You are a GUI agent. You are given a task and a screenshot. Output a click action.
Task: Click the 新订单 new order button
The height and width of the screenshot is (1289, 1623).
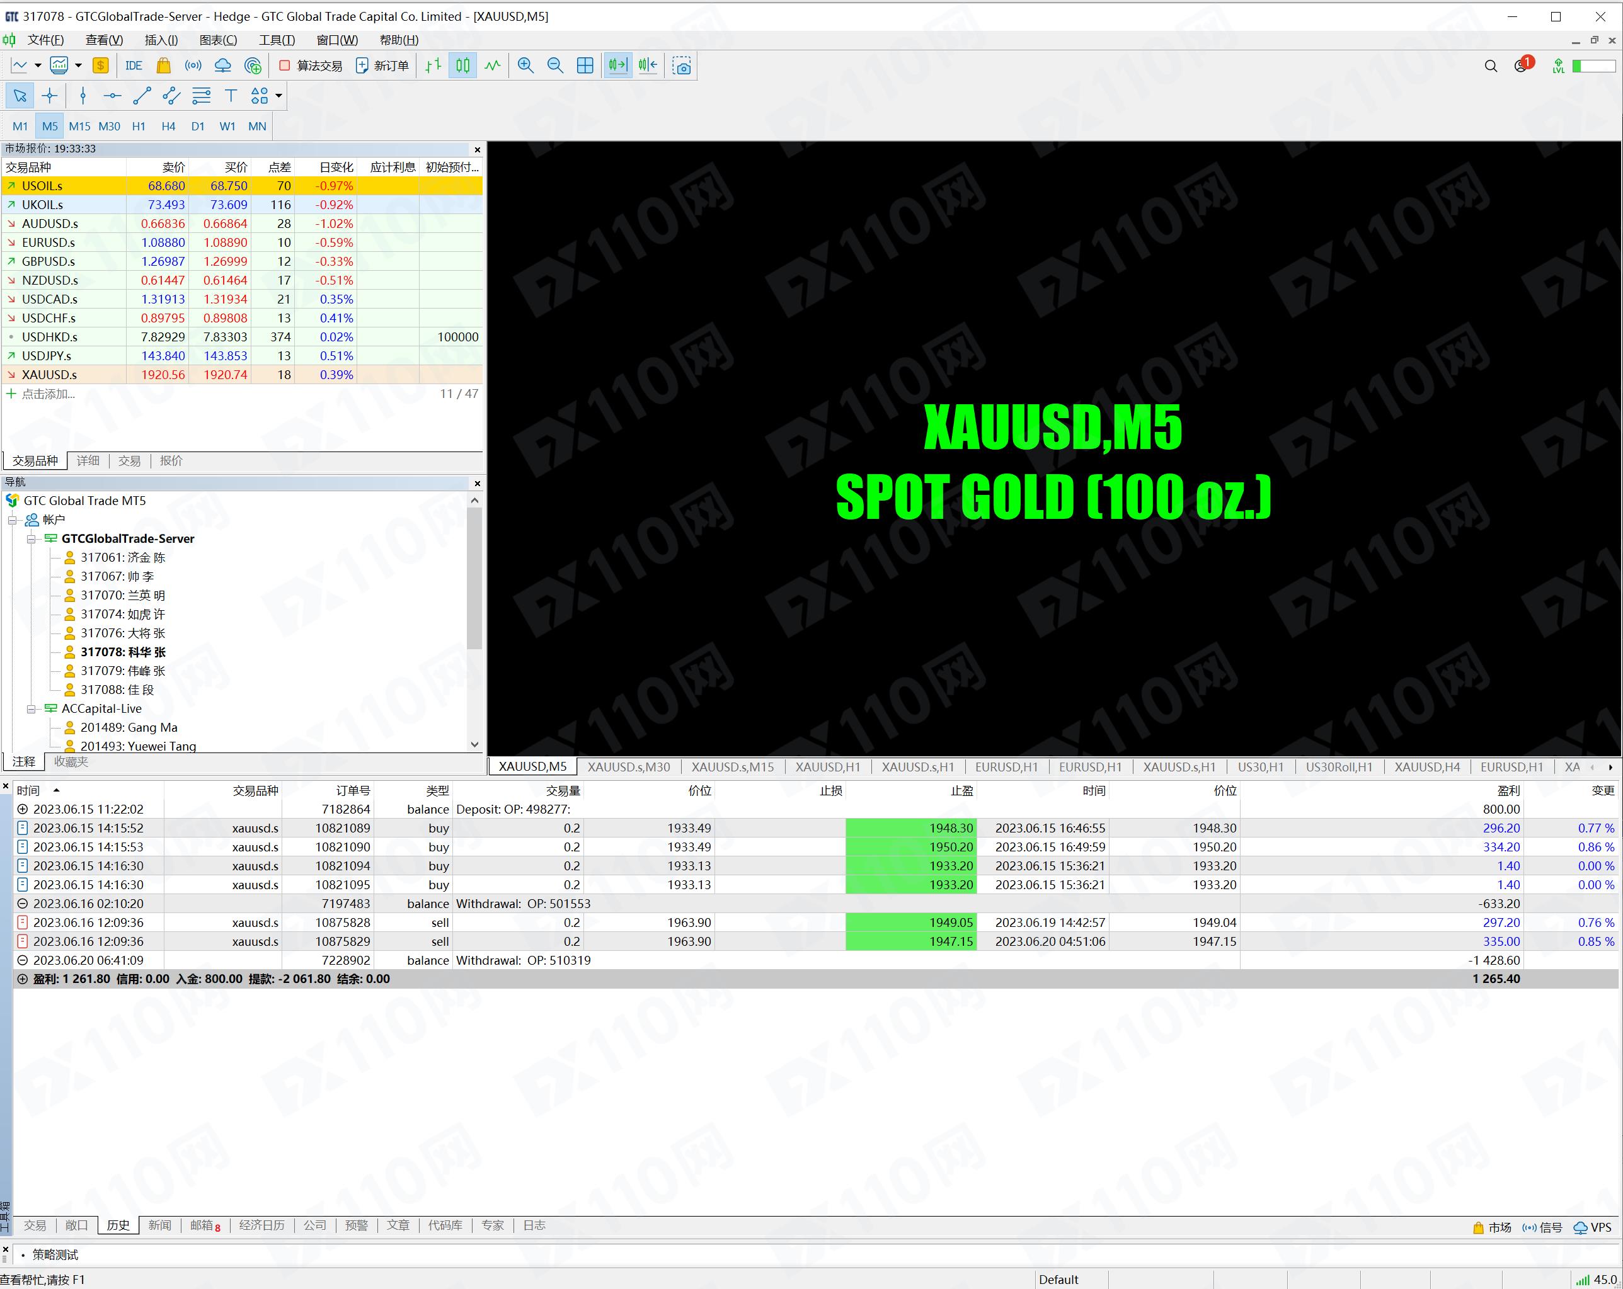click(382, 65)
